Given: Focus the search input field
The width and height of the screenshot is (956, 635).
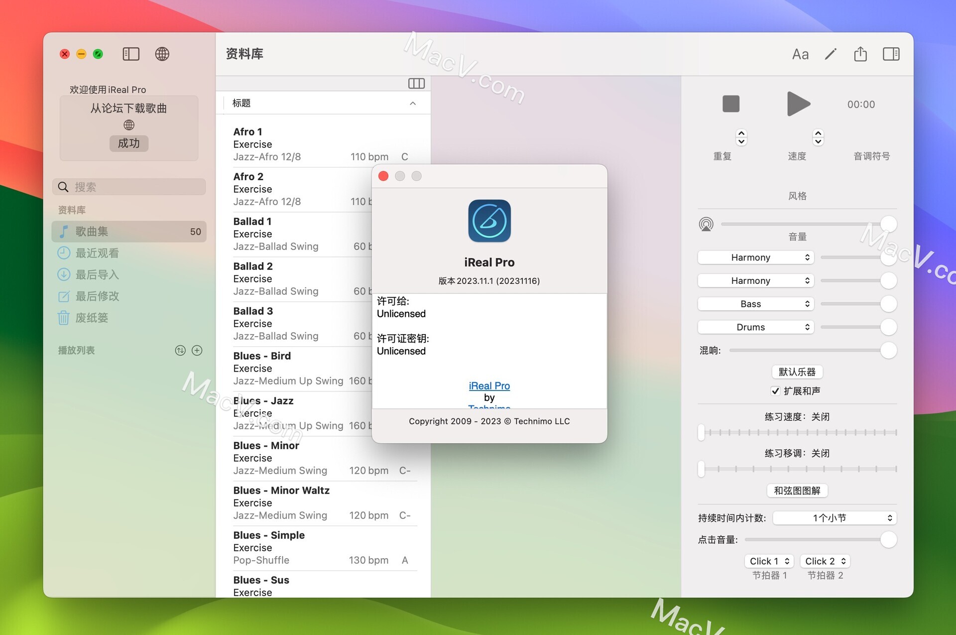Looking at the screenshot, I should coord(129,187).
